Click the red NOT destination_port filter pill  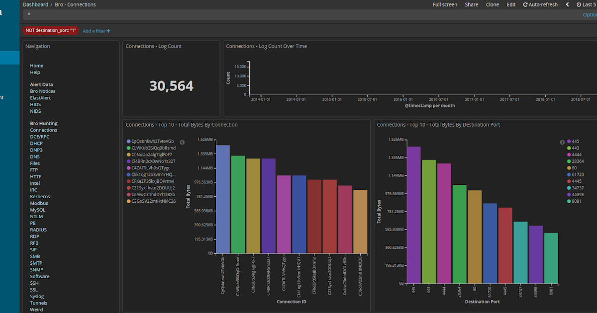coord(50,30)
